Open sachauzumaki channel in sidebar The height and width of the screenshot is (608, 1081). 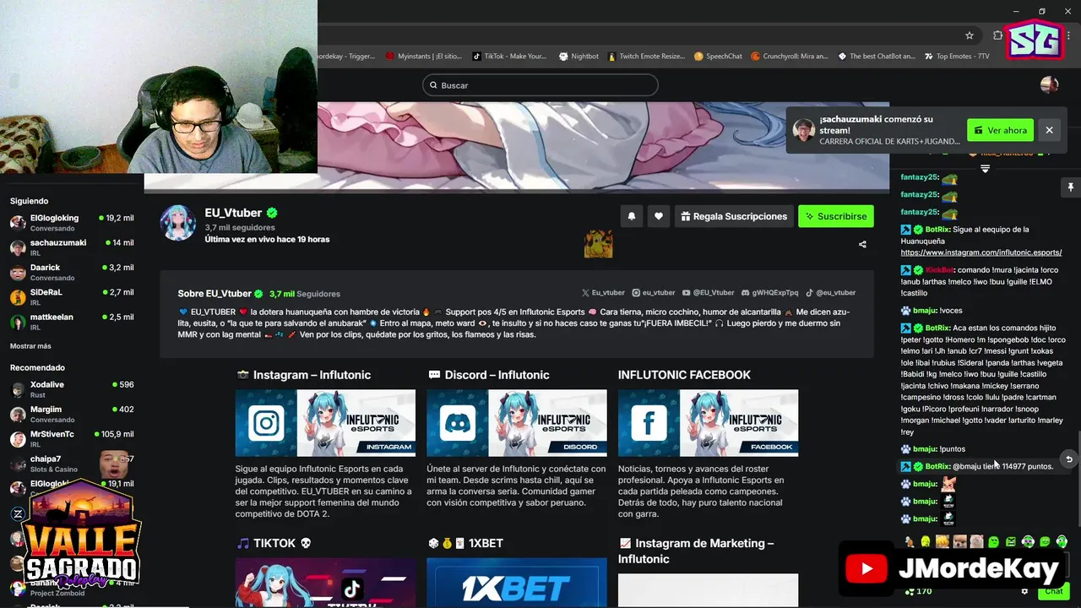click(x=72, y=247)
